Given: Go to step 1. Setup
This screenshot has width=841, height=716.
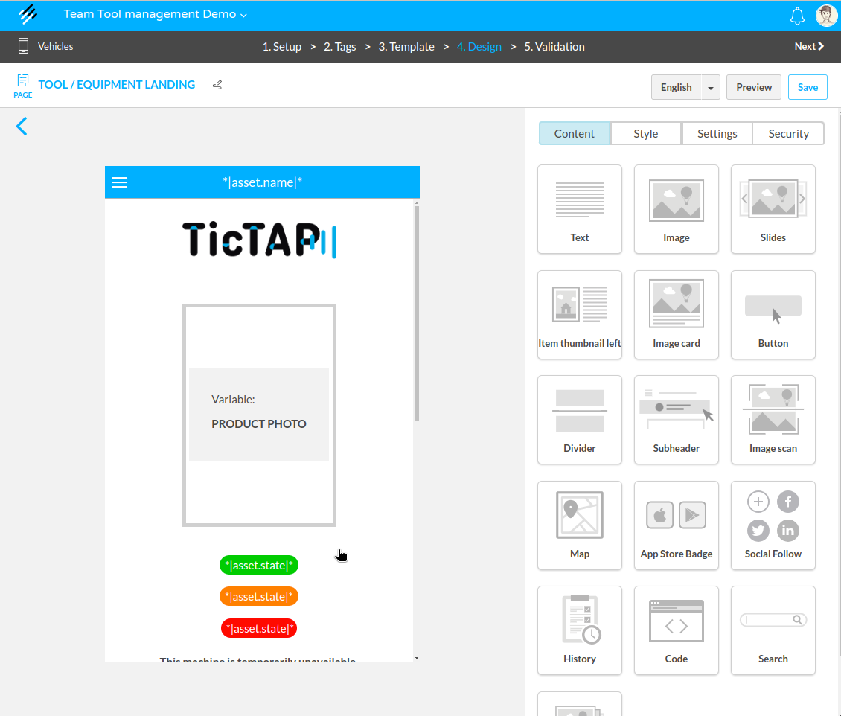Looking at the screenshot, I should (281, 47).
